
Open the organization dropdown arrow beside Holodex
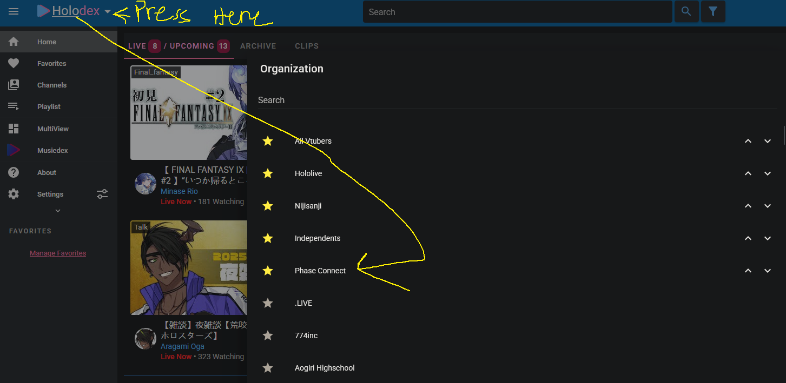[108, 11]
